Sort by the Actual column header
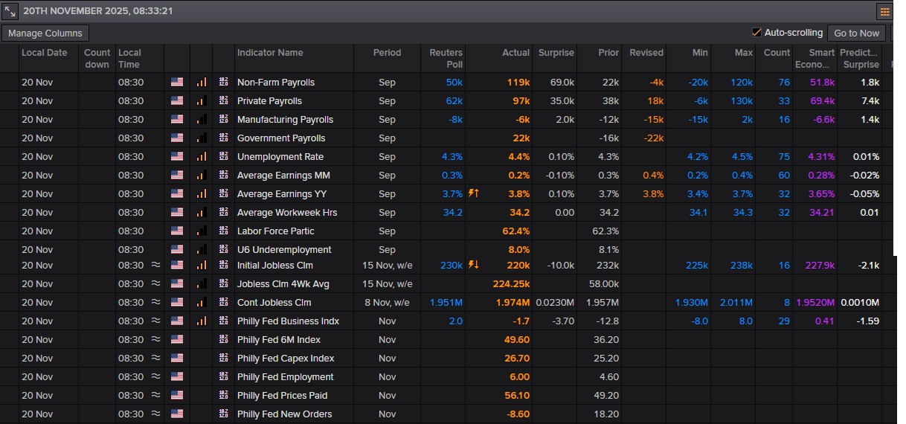 coord(515,53)
